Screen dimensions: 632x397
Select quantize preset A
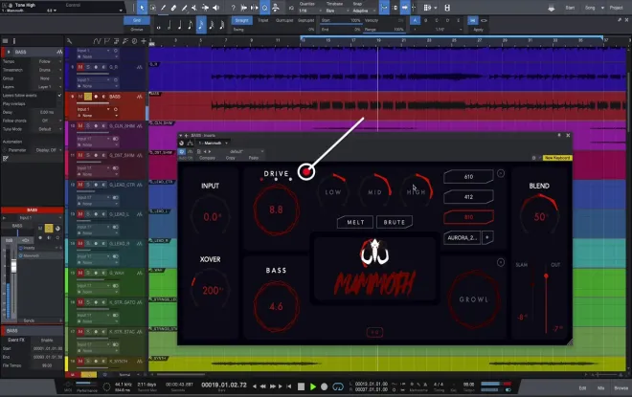tap(415, 20)
